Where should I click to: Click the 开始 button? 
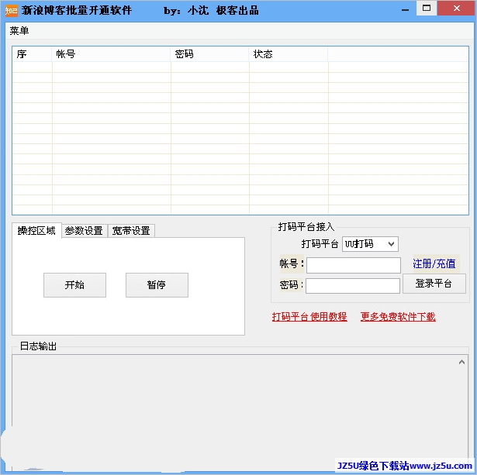tap(74, 285)
